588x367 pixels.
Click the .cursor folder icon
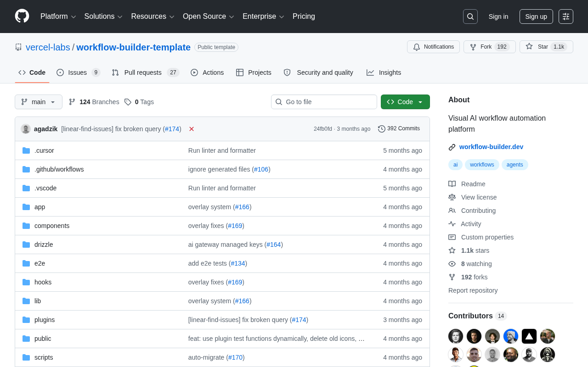pyautogui.click(x=26, y=150)
